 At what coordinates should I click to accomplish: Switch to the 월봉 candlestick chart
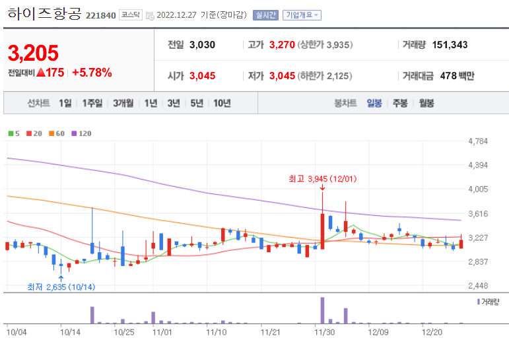(426, 103)
